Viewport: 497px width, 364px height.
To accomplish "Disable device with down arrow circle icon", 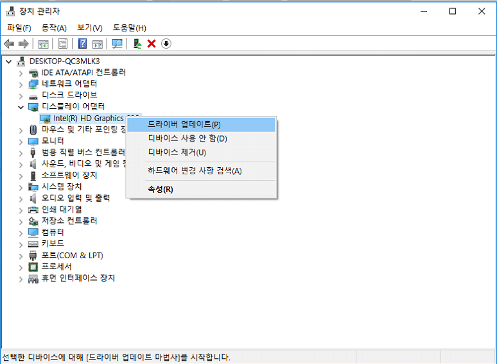I will pos(166,44).
